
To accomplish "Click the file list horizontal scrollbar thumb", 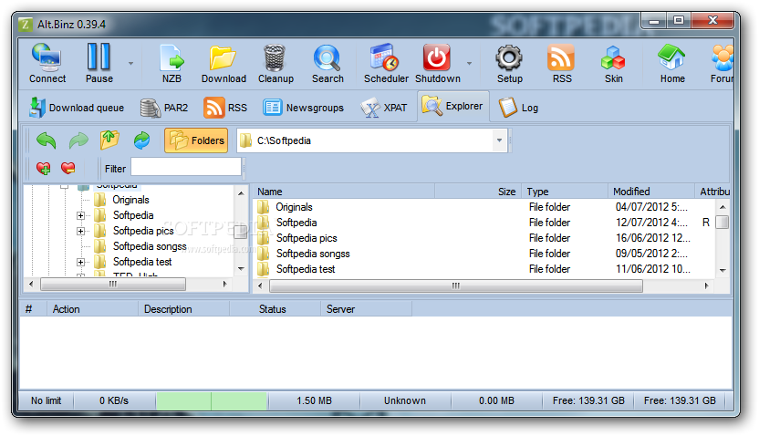I will tap(456, 286).
